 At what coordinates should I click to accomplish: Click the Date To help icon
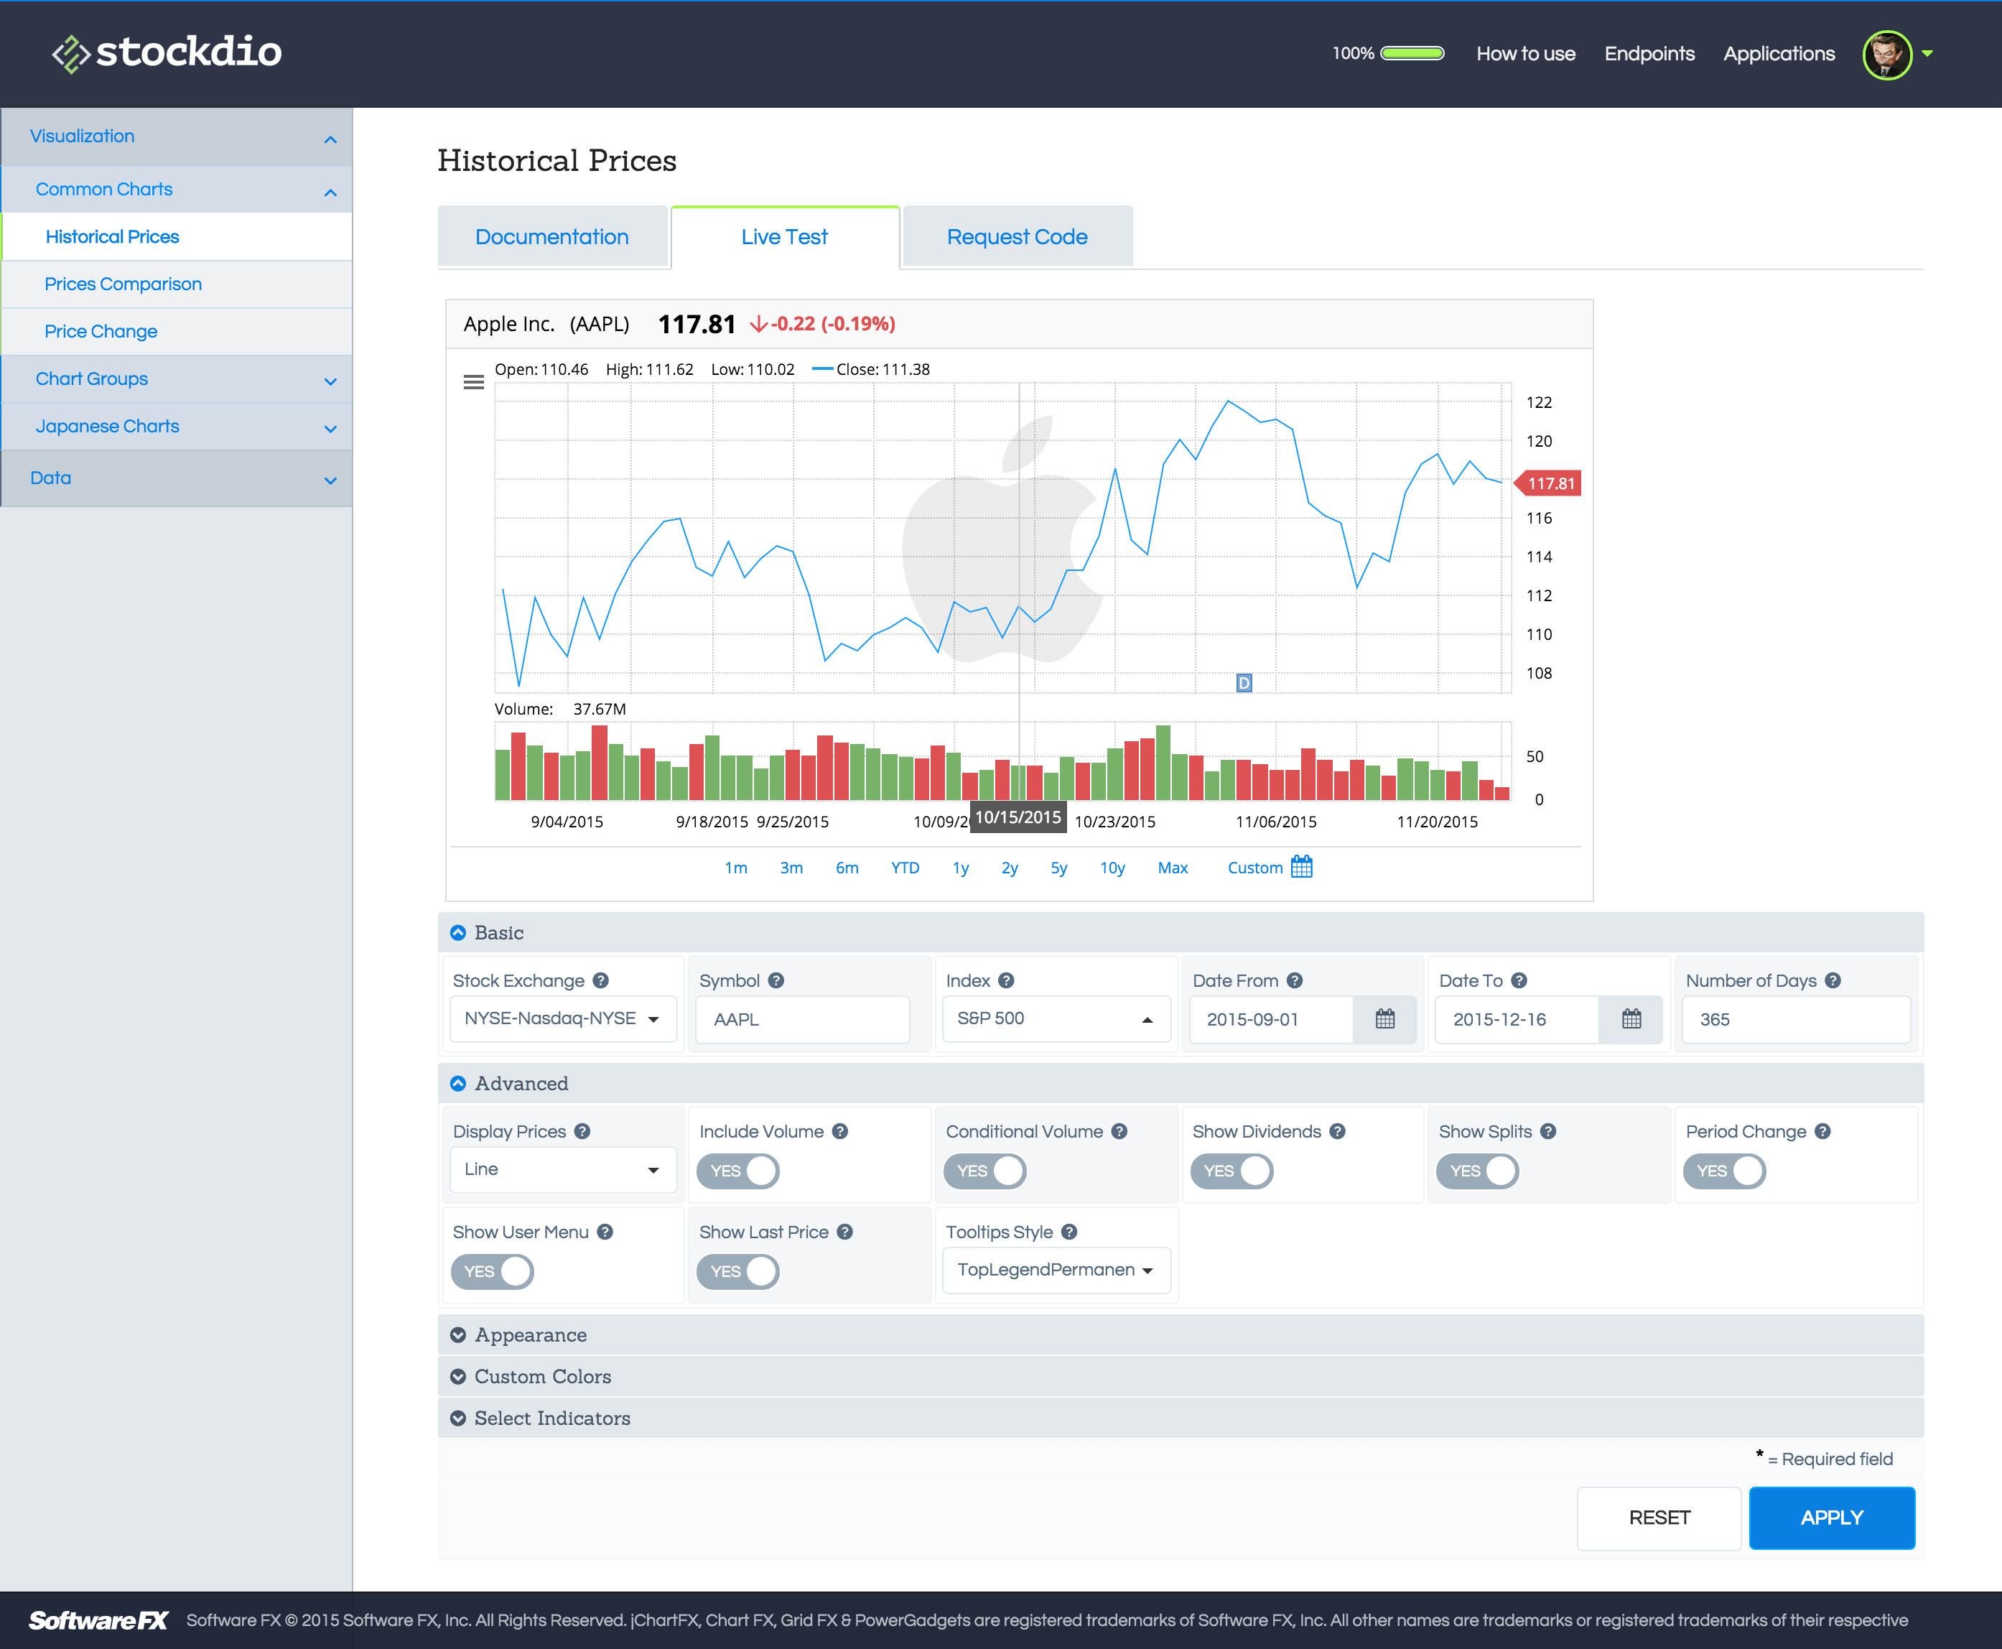[x=1519, y=980]
